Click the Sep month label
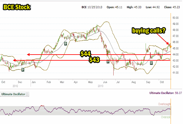Screen dimensions: 183x124 148,82
